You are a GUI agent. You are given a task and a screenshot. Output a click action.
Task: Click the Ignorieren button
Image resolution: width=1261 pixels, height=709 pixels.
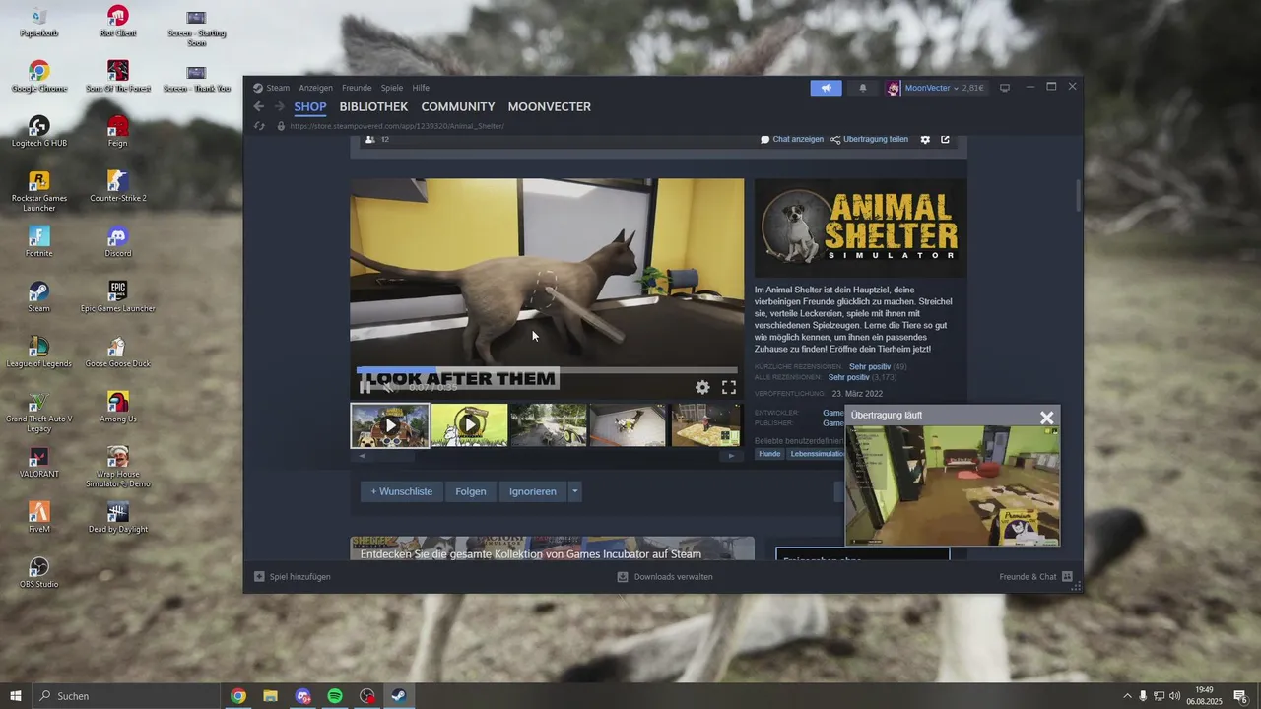[533, 491]
